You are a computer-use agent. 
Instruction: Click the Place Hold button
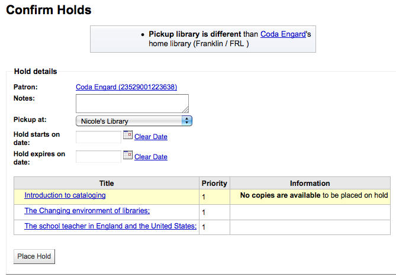[34, 256]
